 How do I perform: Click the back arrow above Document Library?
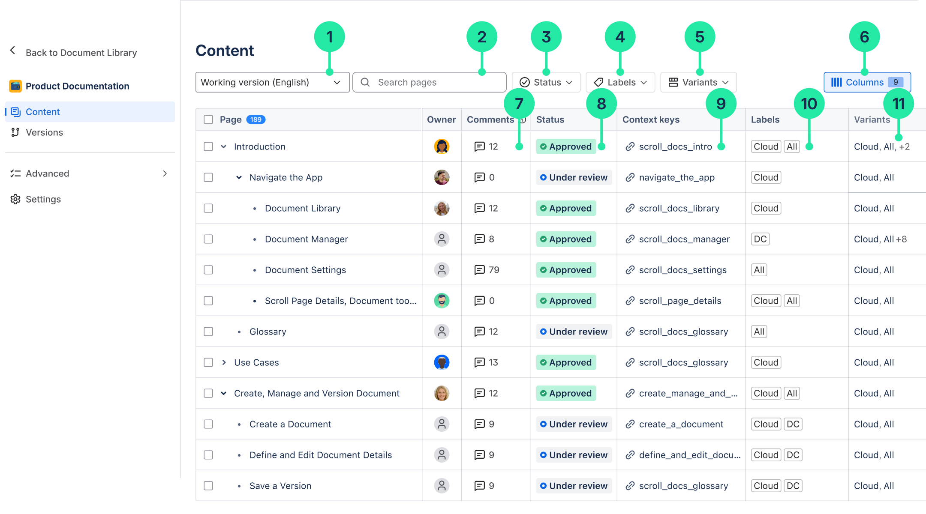point(13,50)
